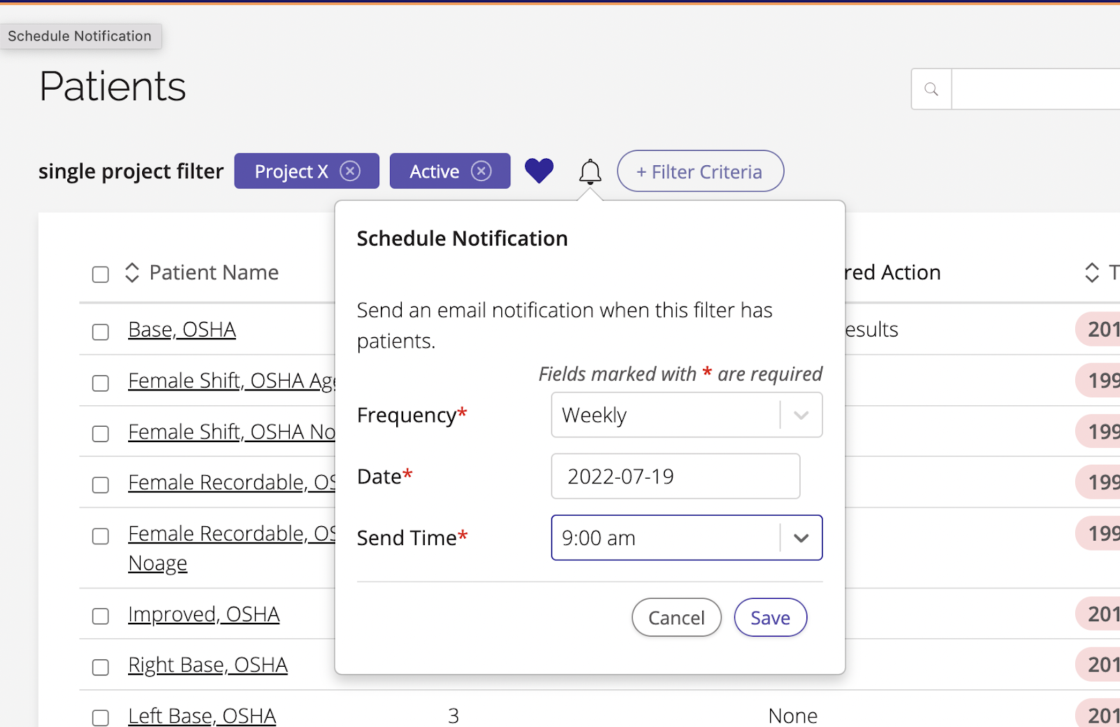
Task: Click the 'red Action' column header
Action: click(x=892, y=272)
